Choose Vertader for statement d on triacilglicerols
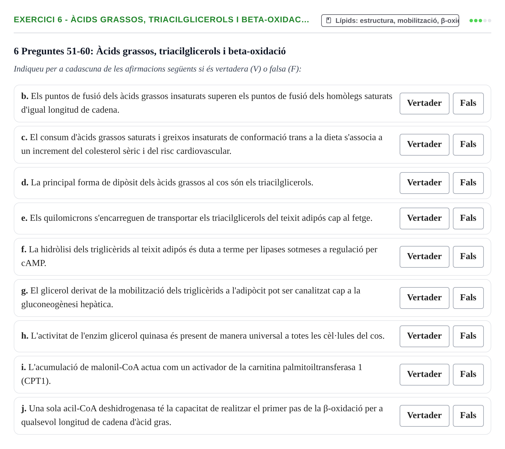The height and width of the screenshot is (449, 505). [x=424, y=183]
